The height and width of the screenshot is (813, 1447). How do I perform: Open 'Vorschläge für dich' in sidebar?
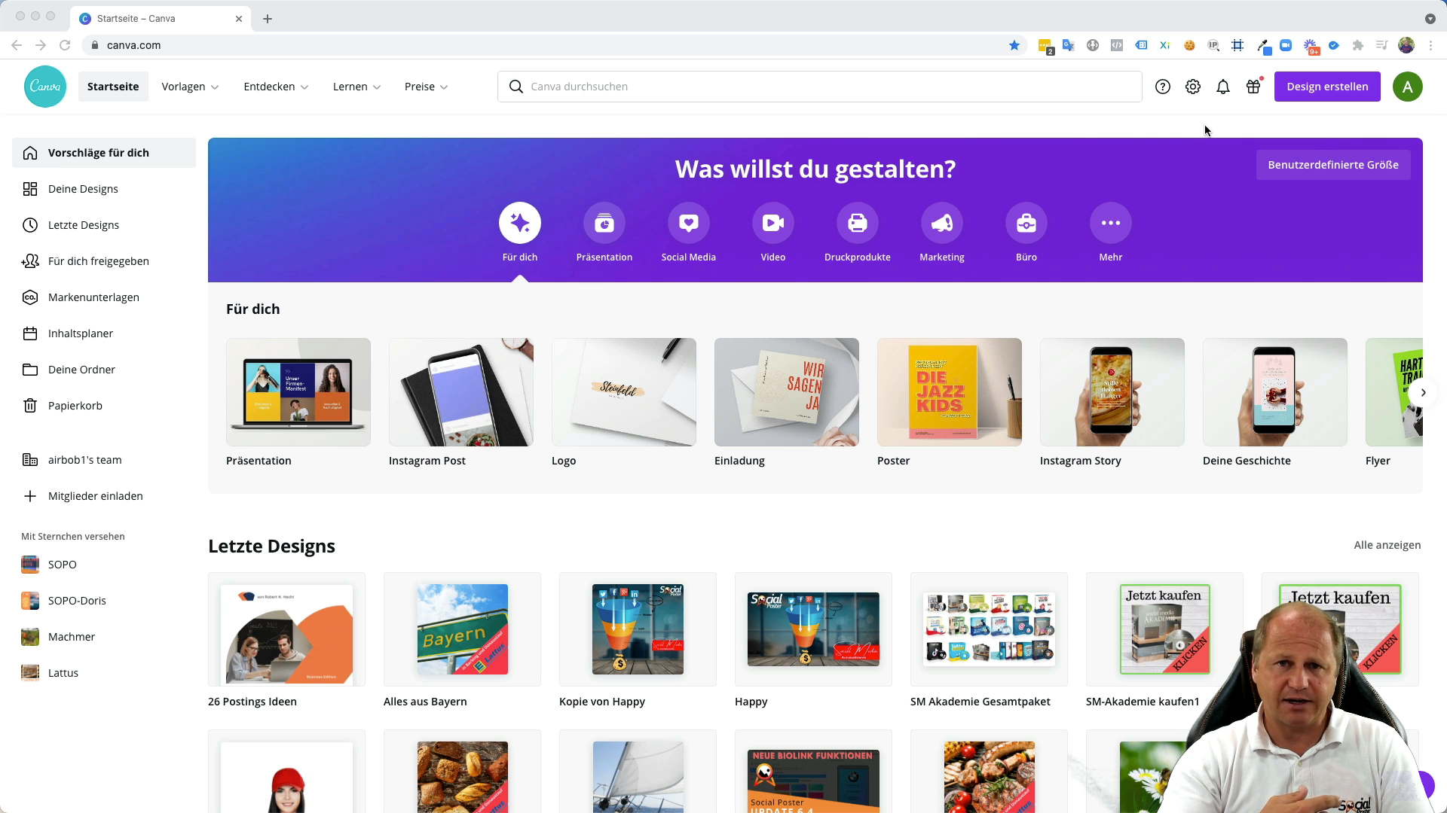(x=104, y=153)
